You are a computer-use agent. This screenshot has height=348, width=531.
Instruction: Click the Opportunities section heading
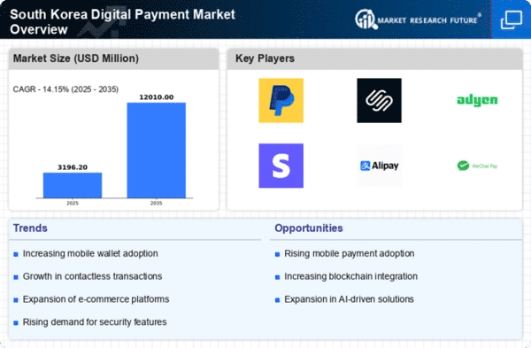tap(309, 228)
